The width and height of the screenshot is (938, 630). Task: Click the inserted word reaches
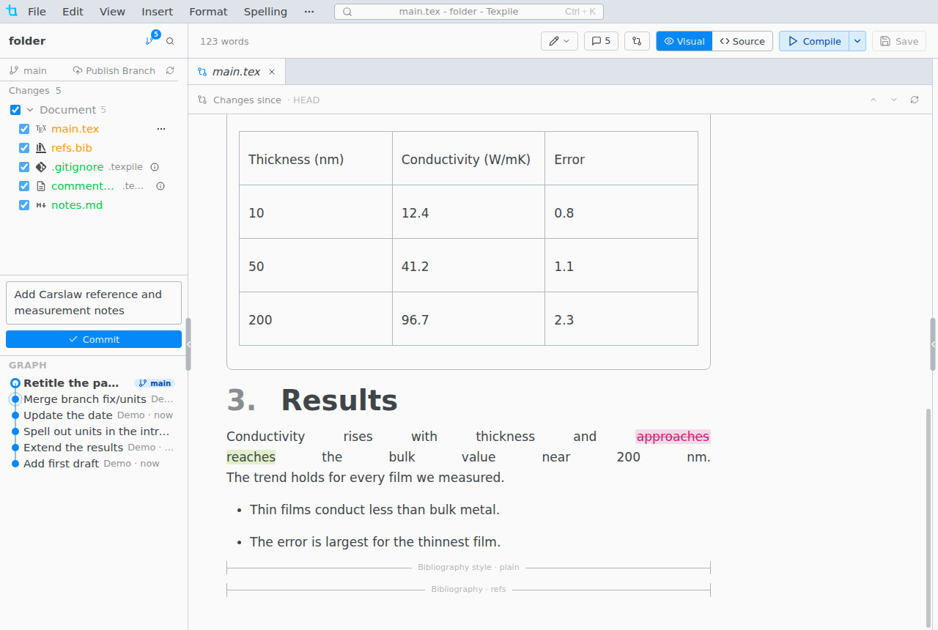[x=251, y=457]
